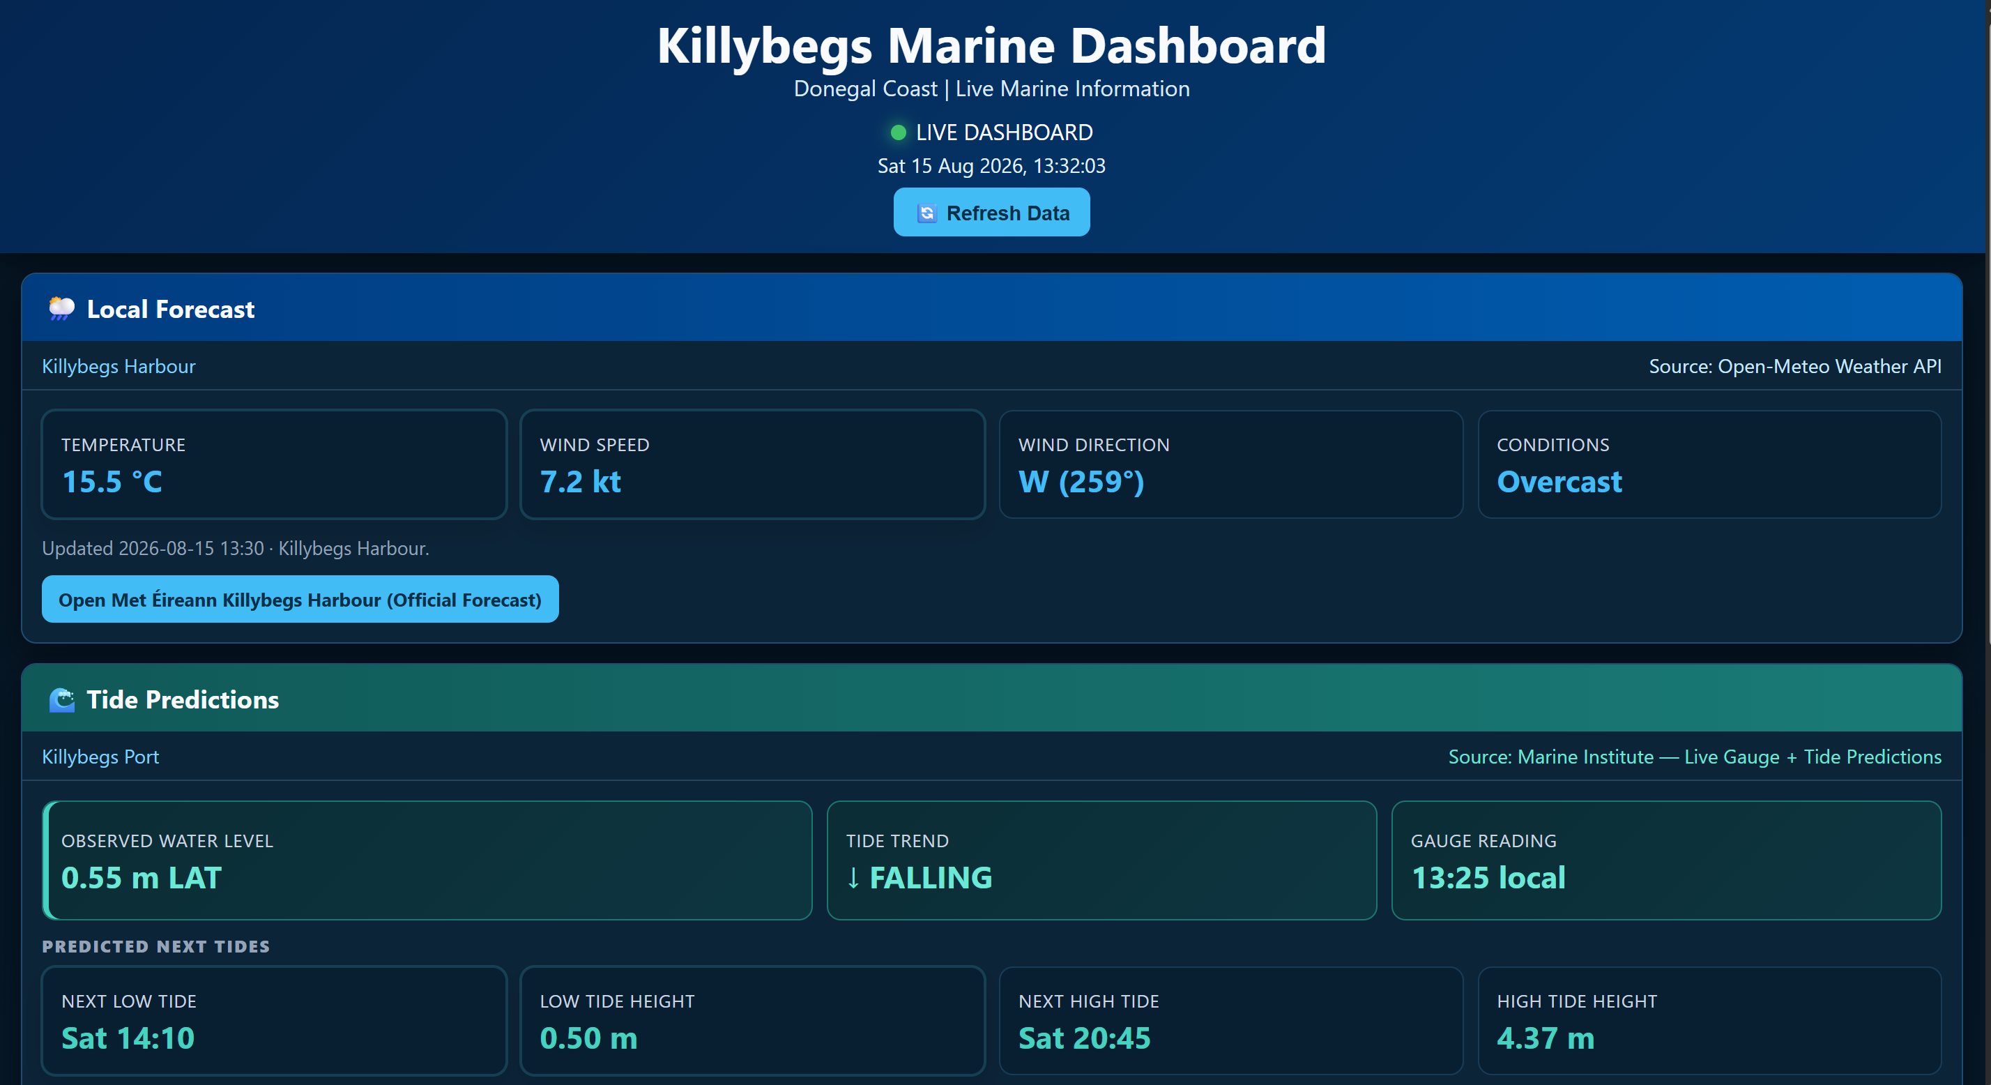The image size is (1991, 1085).
Task: Select the Temperature card showing 15.5 °C
Action: [x=275, y=464]
